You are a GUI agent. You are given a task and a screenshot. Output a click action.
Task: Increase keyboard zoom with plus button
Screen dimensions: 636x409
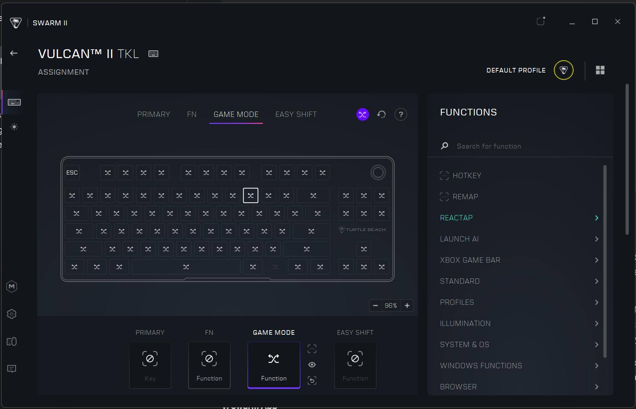point(407,306)
